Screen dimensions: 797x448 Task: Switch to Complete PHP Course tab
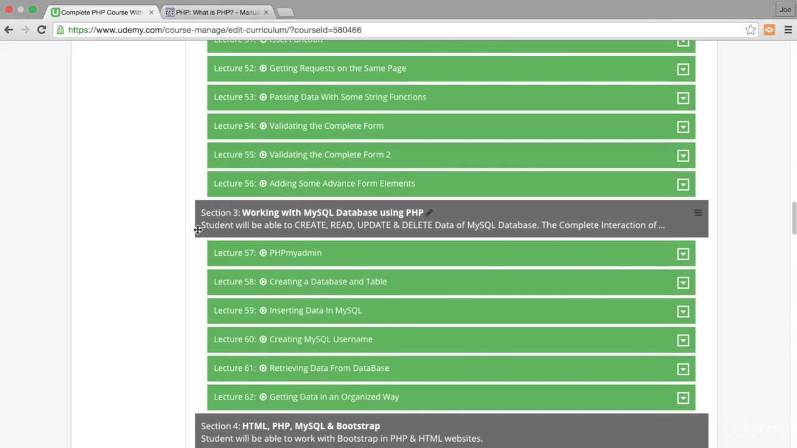tap(102, 12)
